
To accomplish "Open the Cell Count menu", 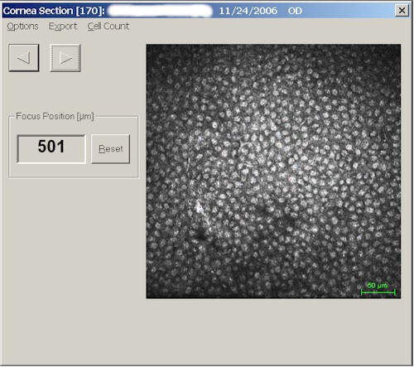I will click(108, 27).
